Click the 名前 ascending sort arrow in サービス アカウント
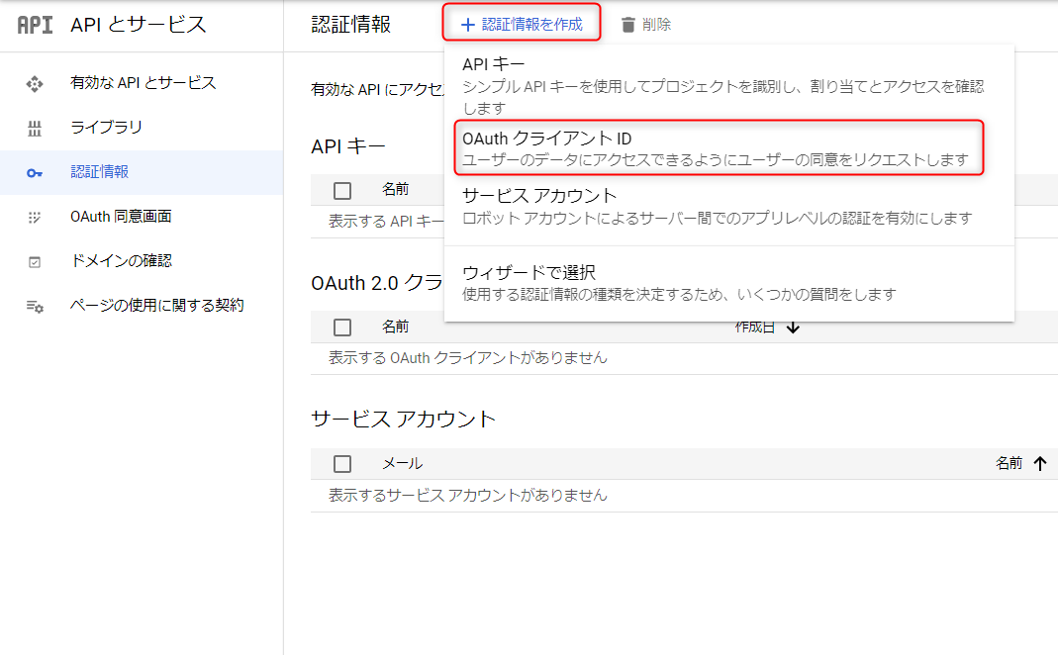The height and width of the screenshot is (655, 1058). (x=1039, y=463)
